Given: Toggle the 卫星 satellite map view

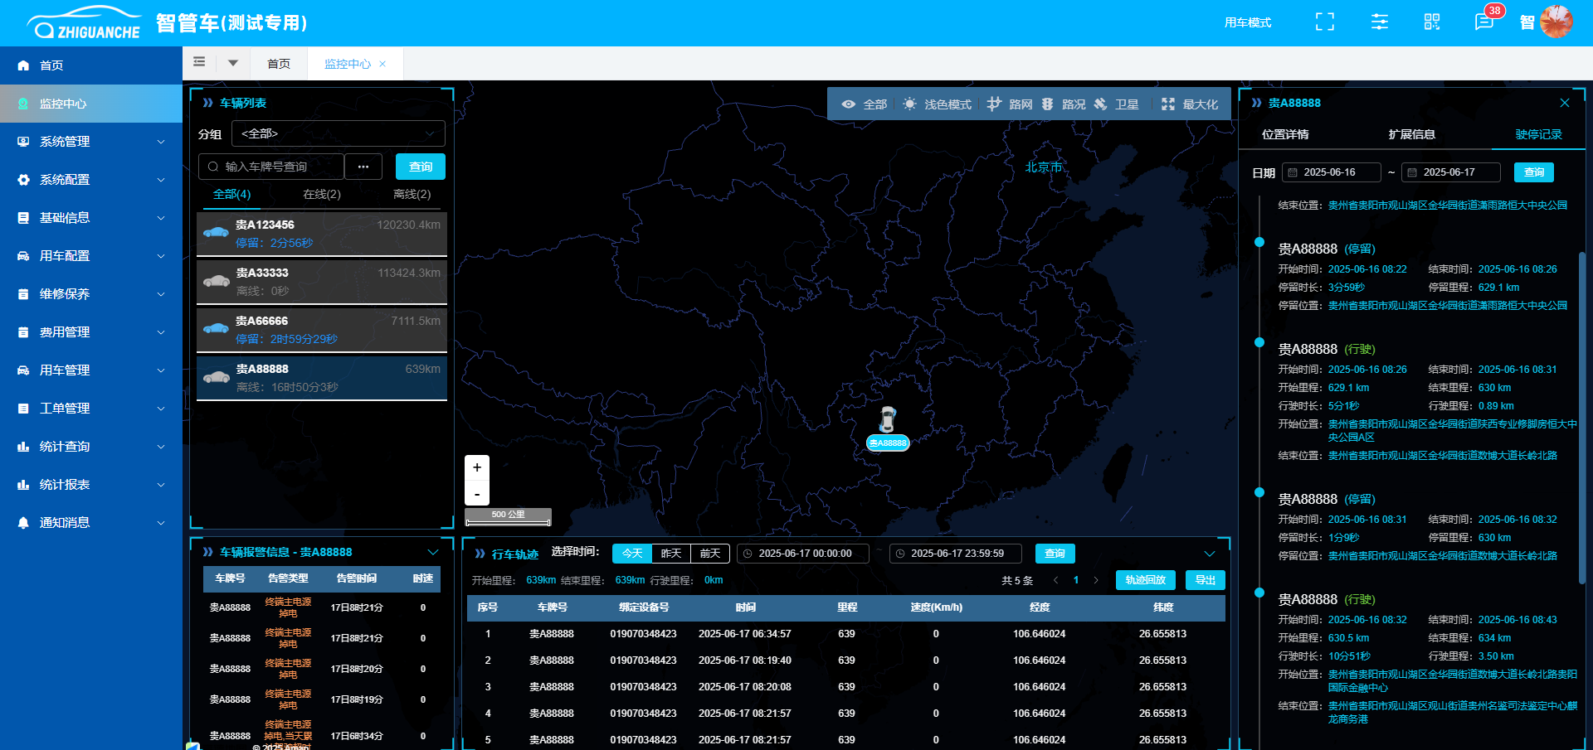Looking at the screenshot, I should 1117,104.
